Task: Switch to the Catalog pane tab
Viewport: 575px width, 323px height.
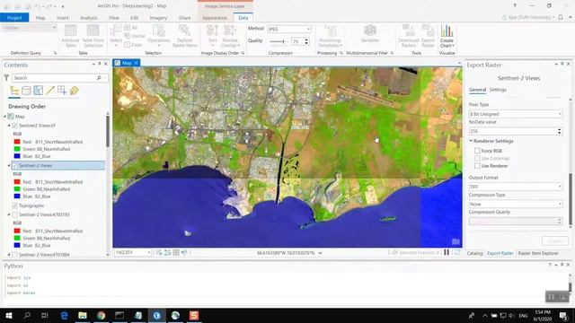Action: [x=474, y=253]
